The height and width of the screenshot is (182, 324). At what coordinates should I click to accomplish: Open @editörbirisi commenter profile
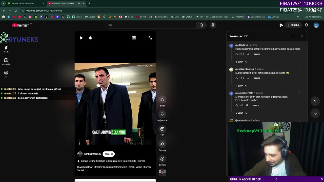pyautogui.click(x=241, y=45)
